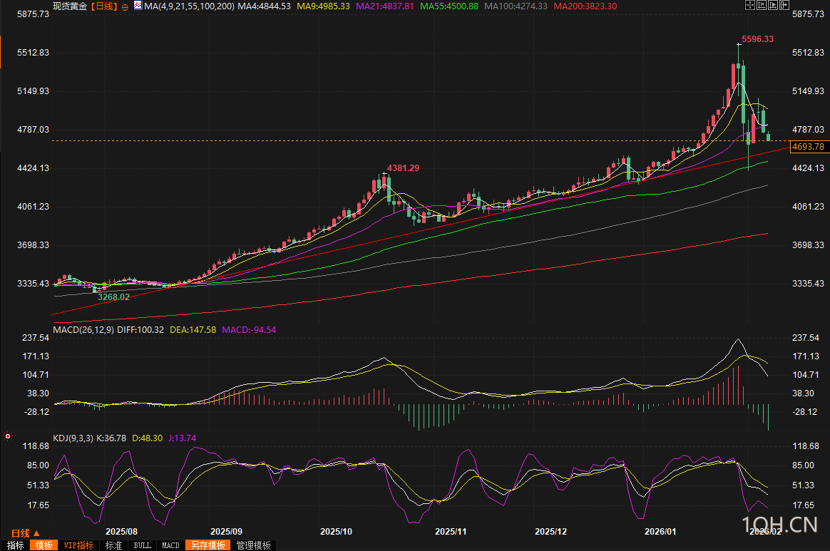
Task: Click the orange circle icon beside 日线 title
Action: 125,6
